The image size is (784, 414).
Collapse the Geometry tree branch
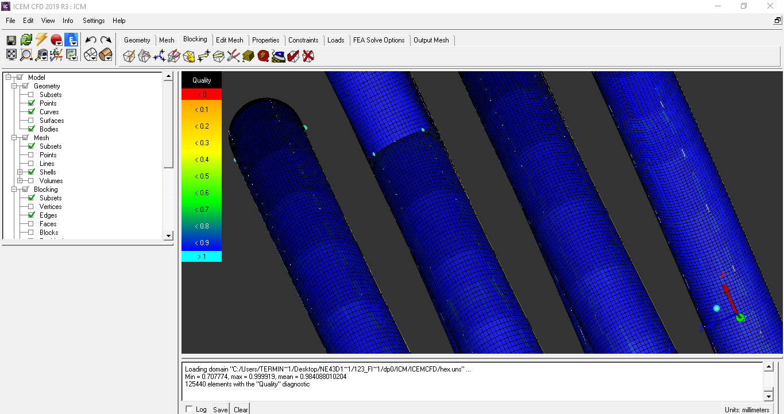point(14,86)
